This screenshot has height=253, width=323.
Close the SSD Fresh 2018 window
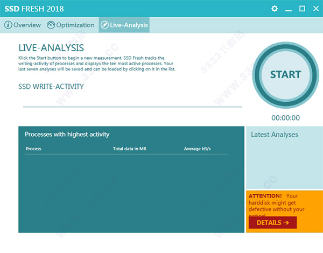(x=316, y=9)
